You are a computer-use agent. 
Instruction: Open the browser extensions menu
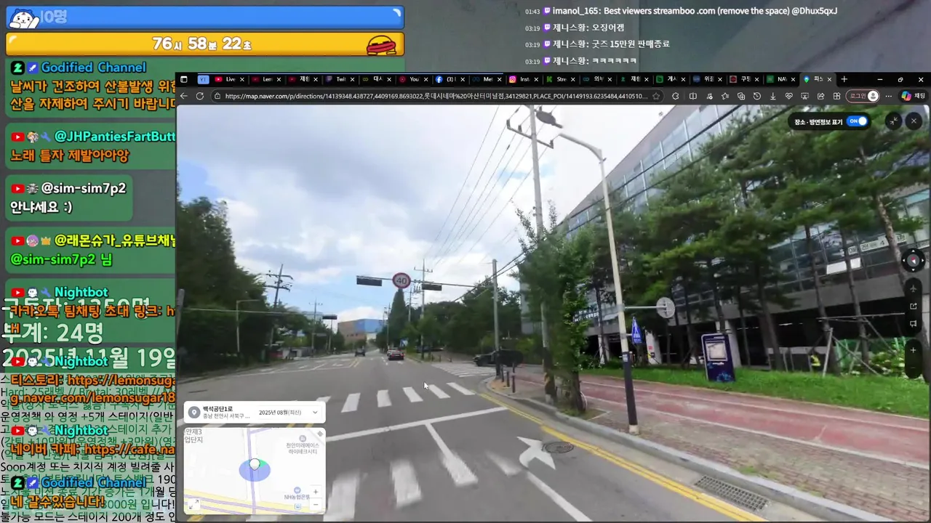(x=676, y=96)
